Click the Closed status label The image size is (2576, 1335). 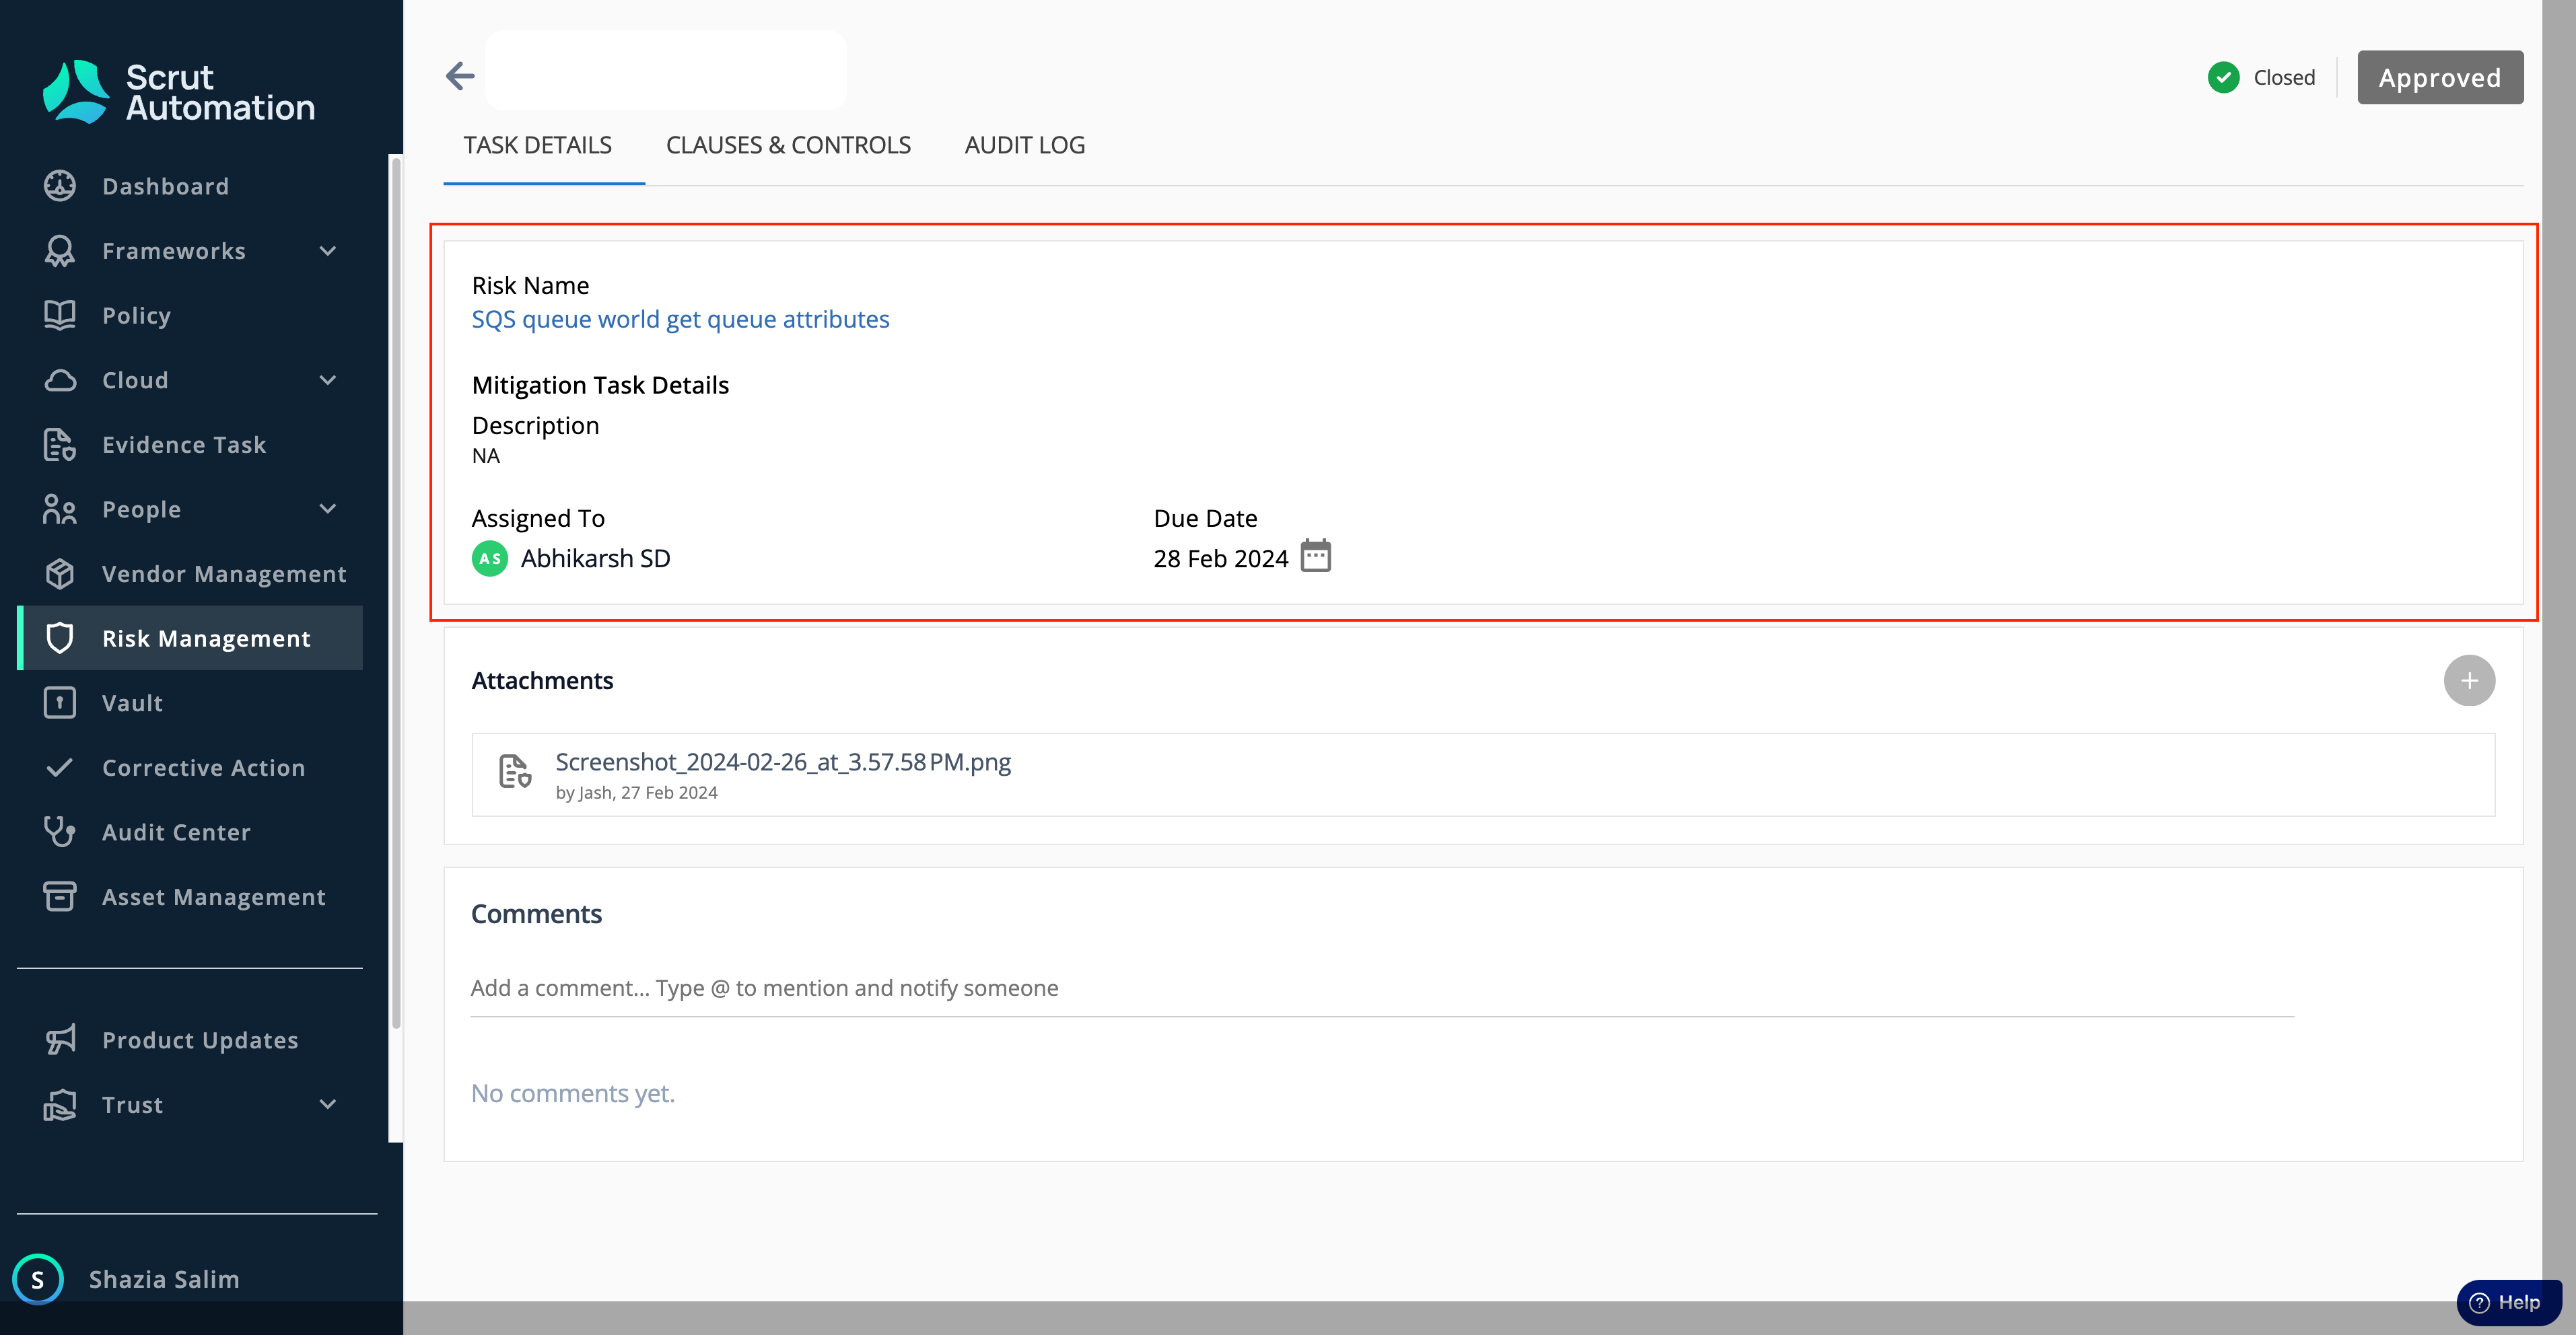pyautogui.click(x=2284, y=77)
